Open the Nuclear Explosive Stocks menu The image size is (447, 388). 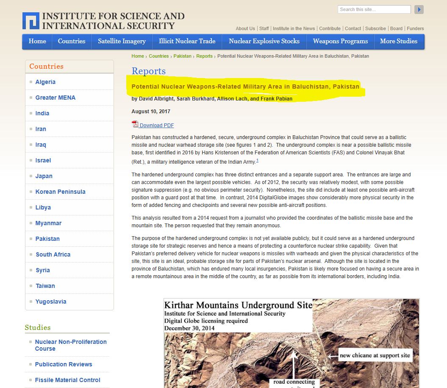pyautogui.click(x=264, y=42)
